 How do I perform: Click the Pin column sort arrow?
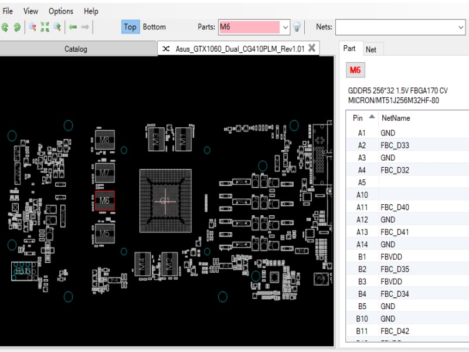click(x=372, y=116)
